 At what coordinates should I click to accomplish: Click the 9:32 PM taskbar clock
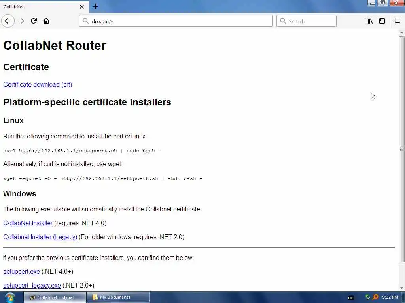[390, 297]
